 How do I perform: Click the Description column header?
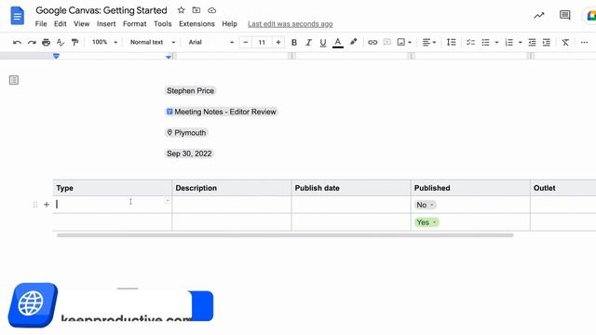click(196, 188)
